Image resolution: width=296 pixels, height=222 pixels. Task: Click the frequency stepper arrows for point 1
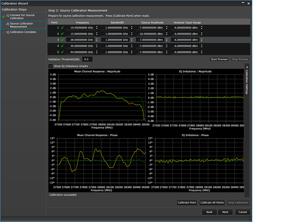tap(97, 27)
